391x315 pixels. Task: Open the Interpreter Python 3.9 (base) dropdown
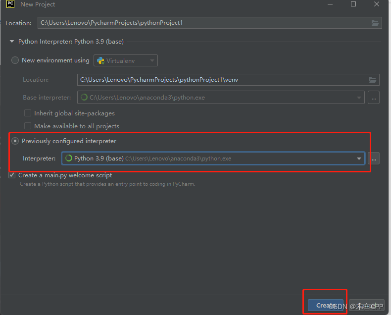pos(213,158)
